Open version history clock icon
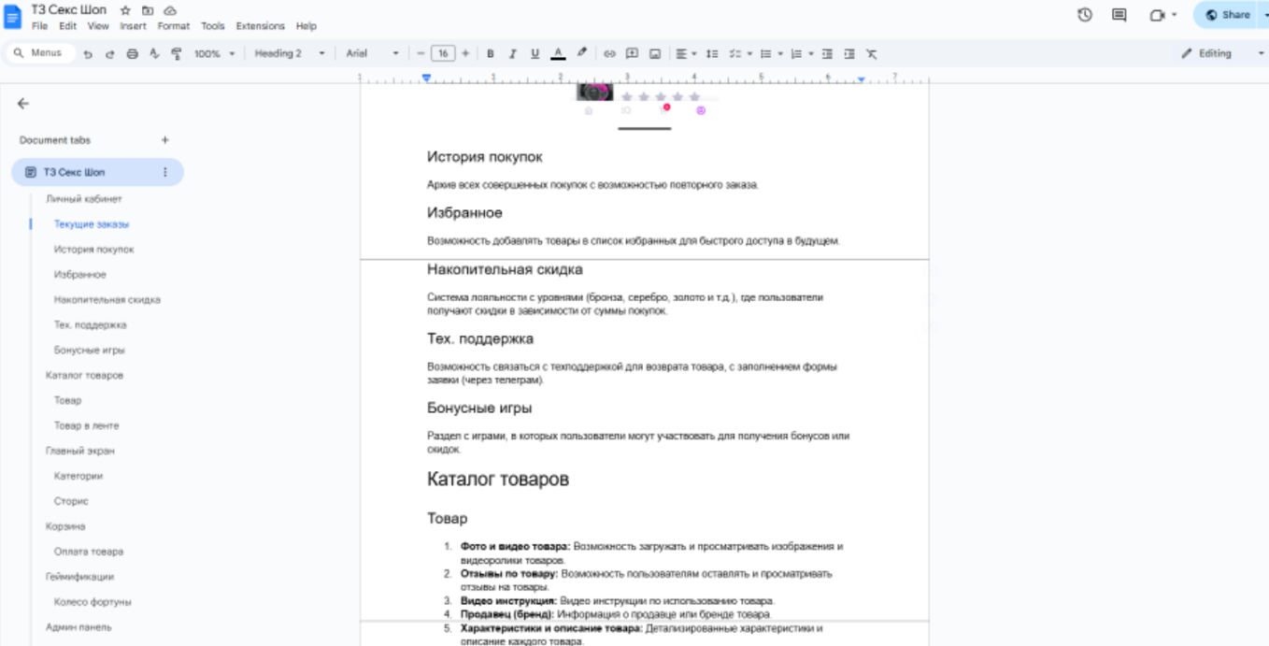 tap(1085, 14)
